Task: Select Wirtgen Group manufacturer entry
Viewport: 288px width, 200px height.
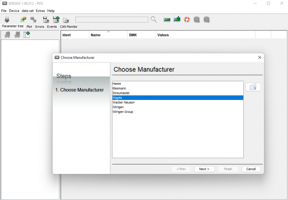Action: click(122, 112)
